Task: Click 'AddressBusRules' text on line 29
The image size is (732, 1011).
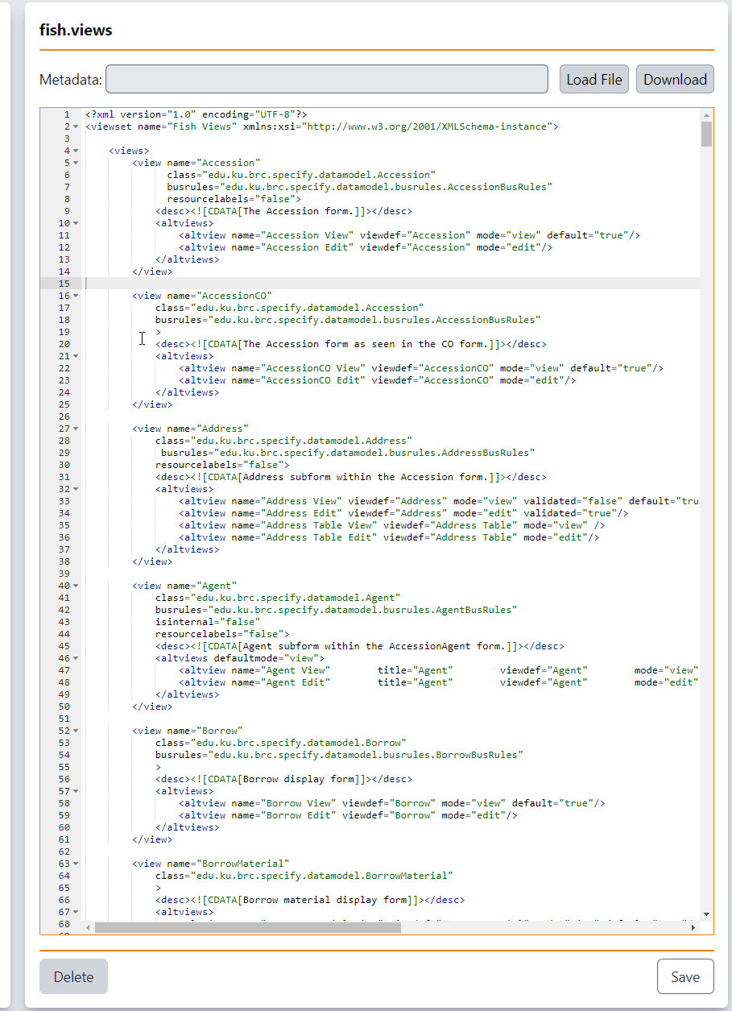Action: [485, 453]
